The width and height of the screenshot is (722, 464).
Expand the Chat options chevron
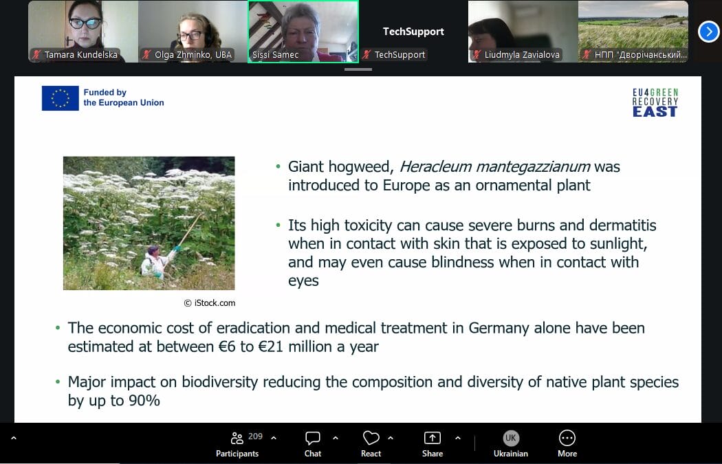click(336, 438)
